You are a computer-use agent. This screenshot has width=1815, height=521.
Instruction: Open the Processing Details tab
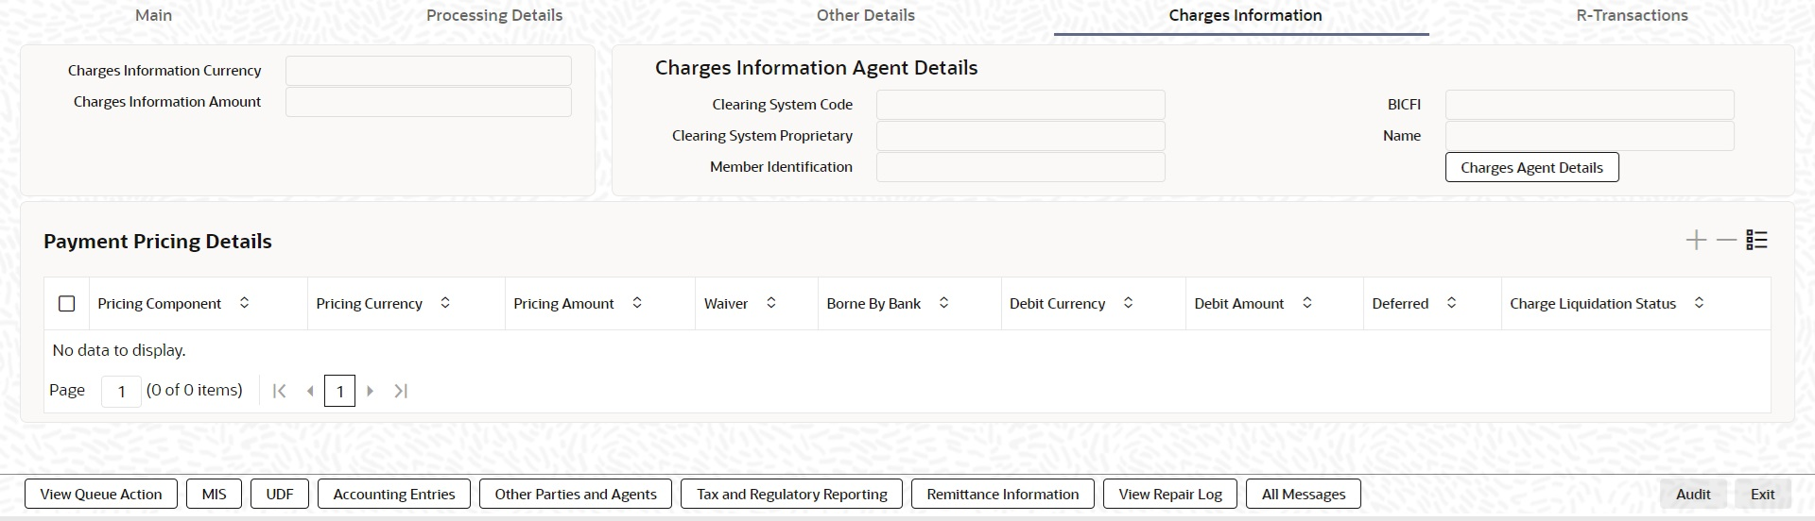point(494,15)
